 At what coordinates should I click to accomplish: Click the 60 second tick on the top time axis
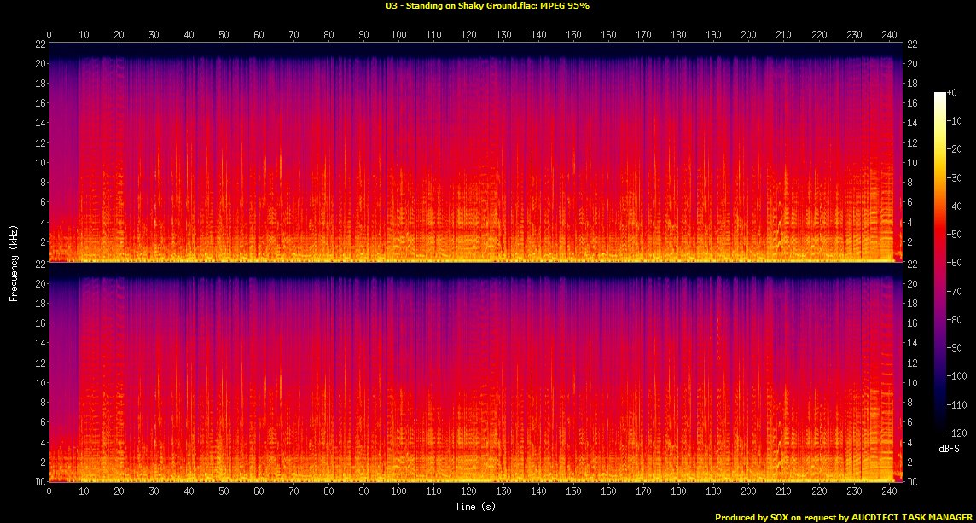[259, 35]
